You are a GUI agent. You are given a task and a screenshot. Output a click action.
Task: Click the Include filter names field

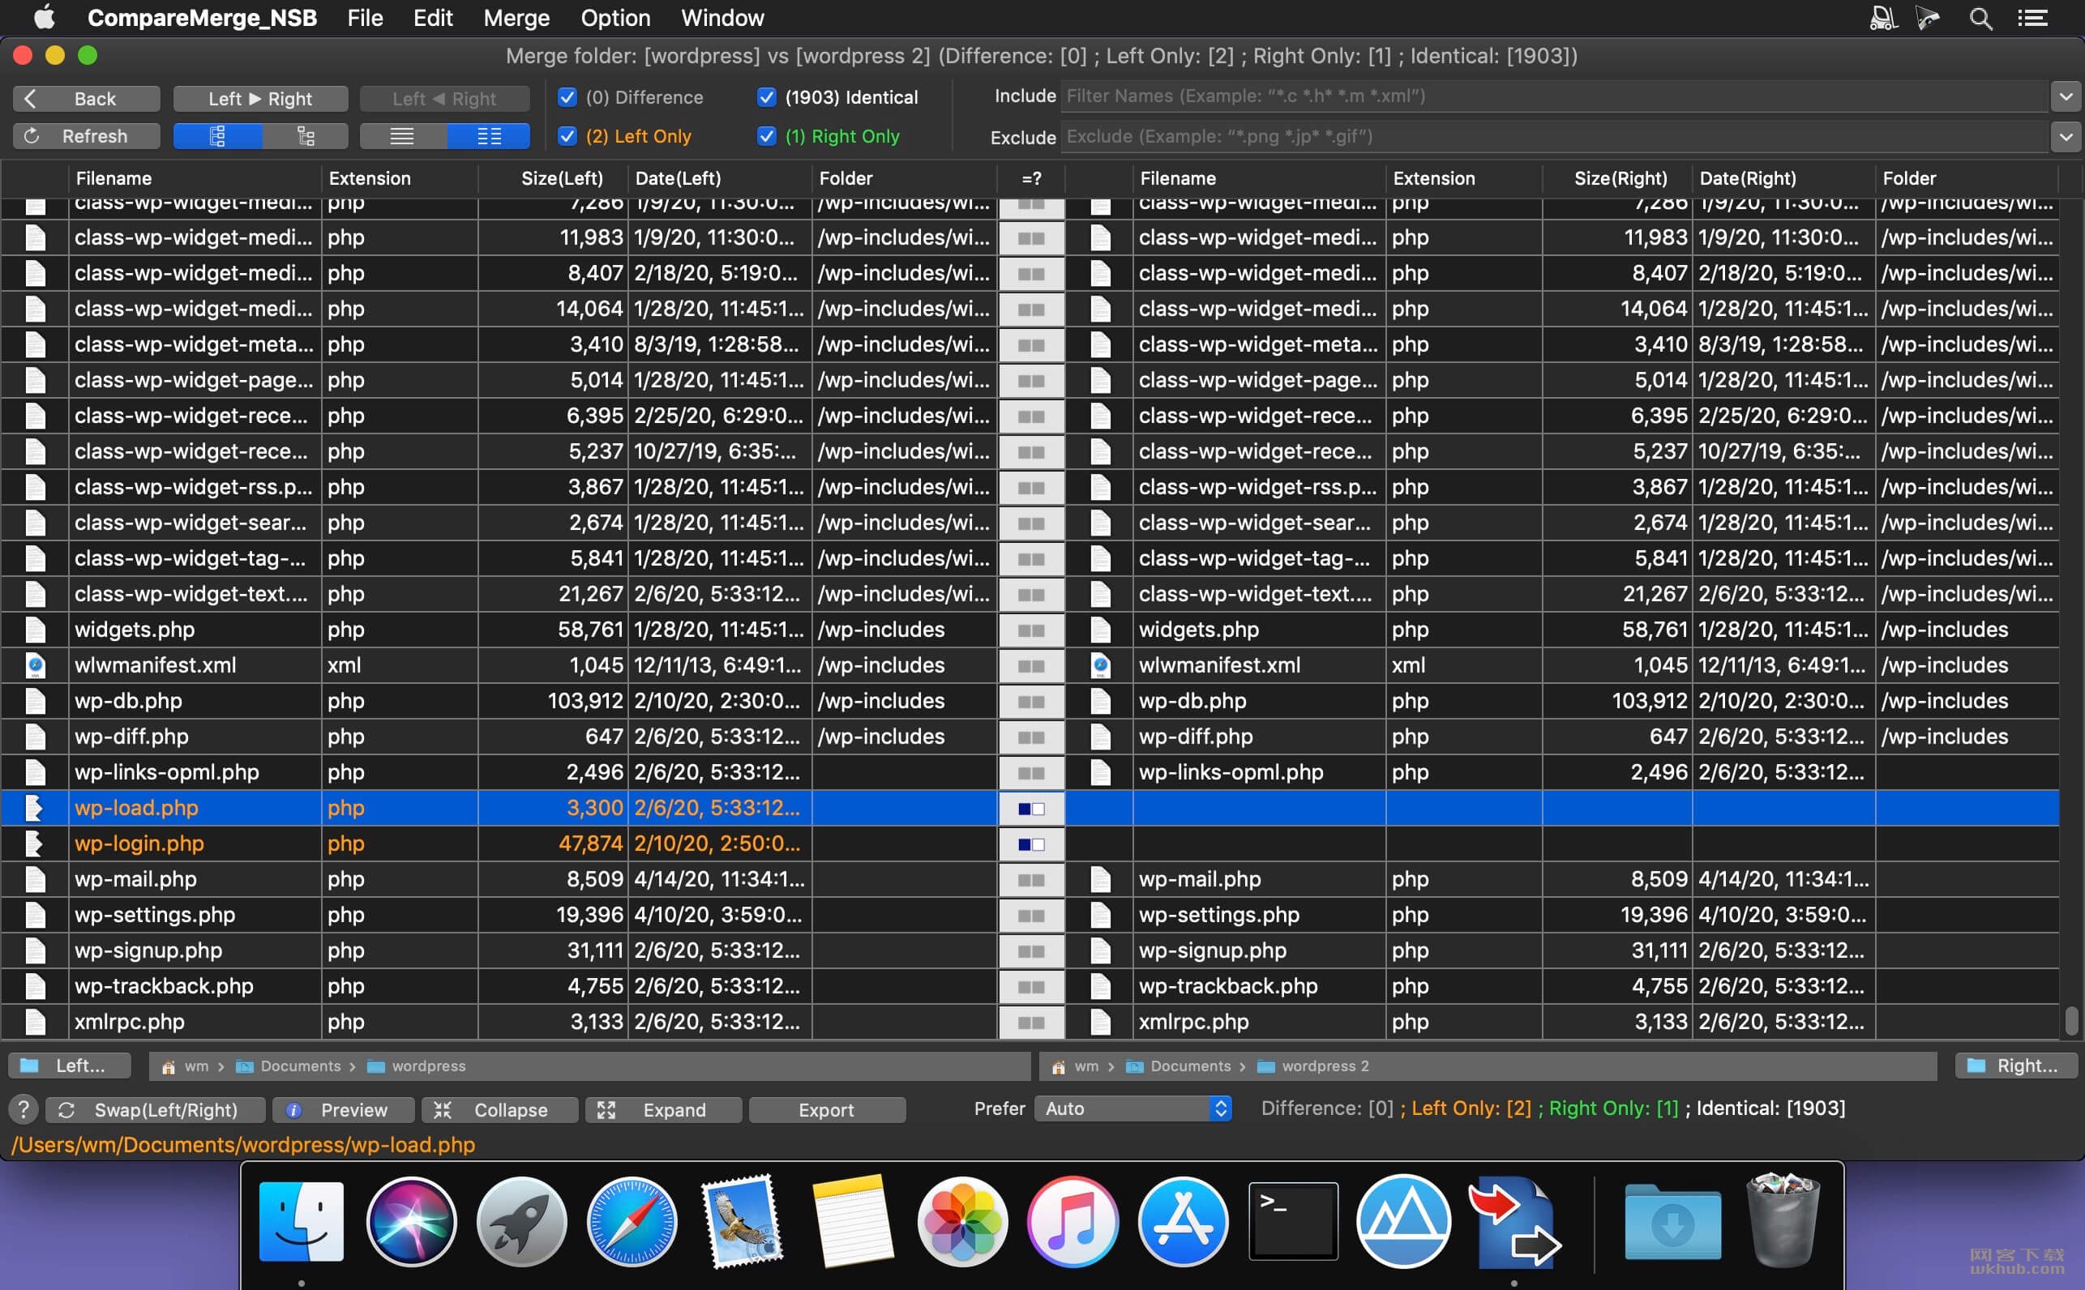1553,96
